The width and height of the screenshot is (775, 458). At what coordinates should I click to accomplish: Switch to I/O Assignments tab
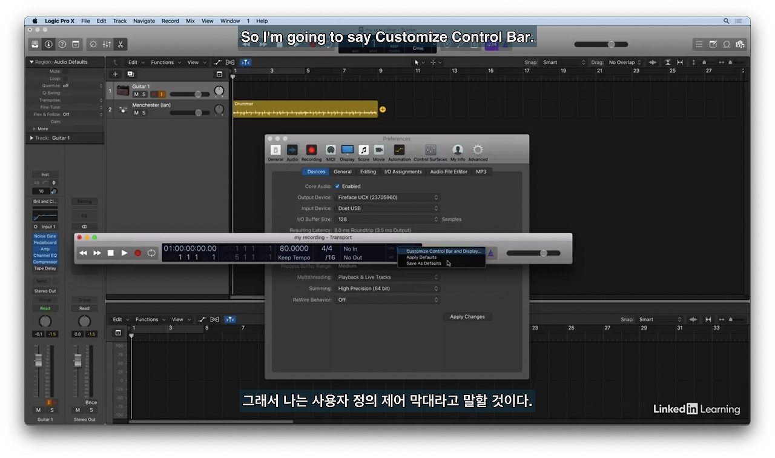pyautogui.click(x=403, y=171)
